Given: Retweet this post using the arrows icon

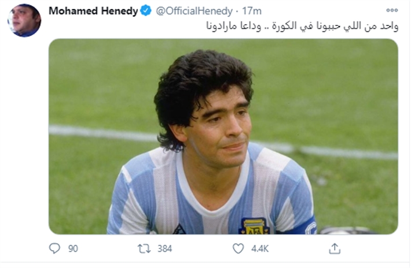Looking at the screenshot, I should click(144, 249).
